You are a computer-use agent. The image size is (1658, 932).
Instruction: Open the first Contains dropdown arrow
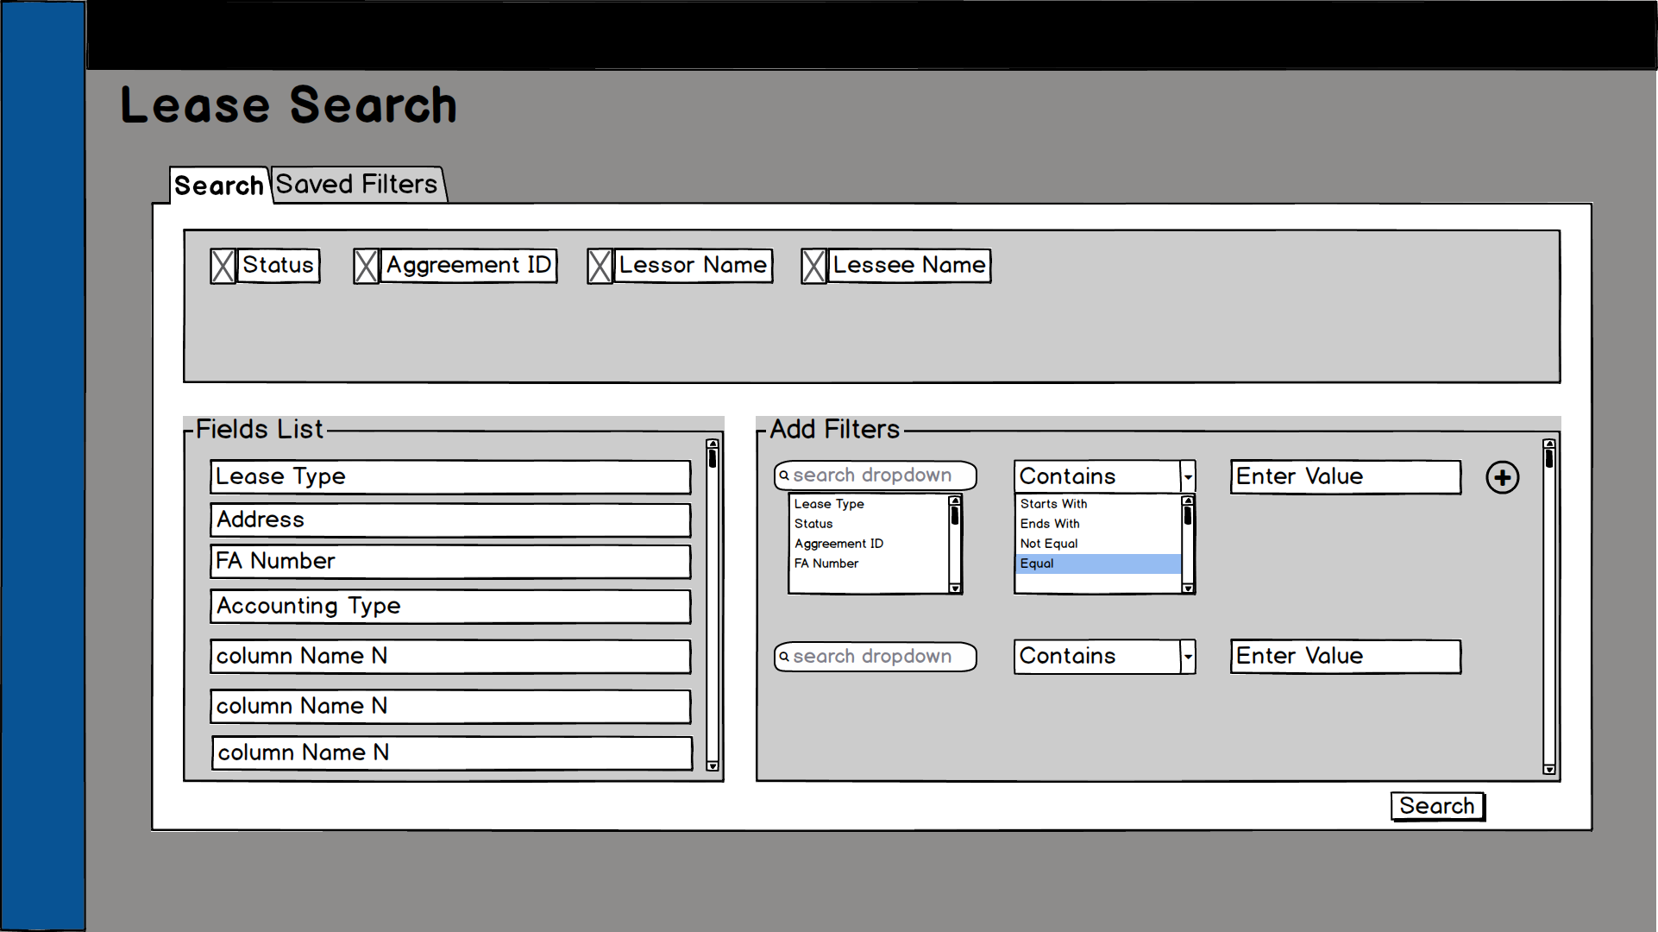click(x=1188, y=476)
